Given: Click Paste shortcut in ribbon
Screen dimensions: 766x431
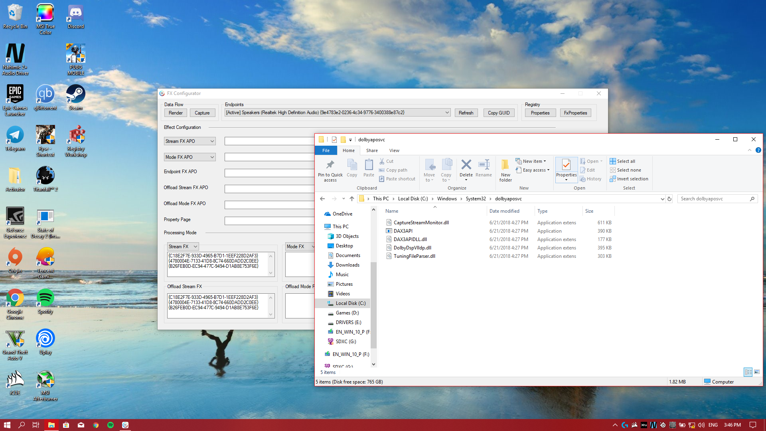Looking at the screenshot, I should click(x=397, y=179).
